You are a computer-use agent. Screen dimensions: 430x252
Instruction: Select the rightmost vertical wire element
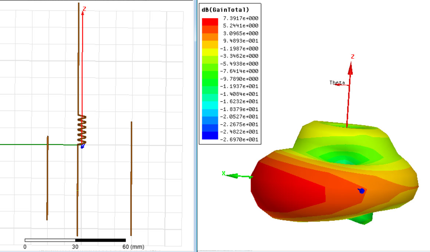click(131, 178)
